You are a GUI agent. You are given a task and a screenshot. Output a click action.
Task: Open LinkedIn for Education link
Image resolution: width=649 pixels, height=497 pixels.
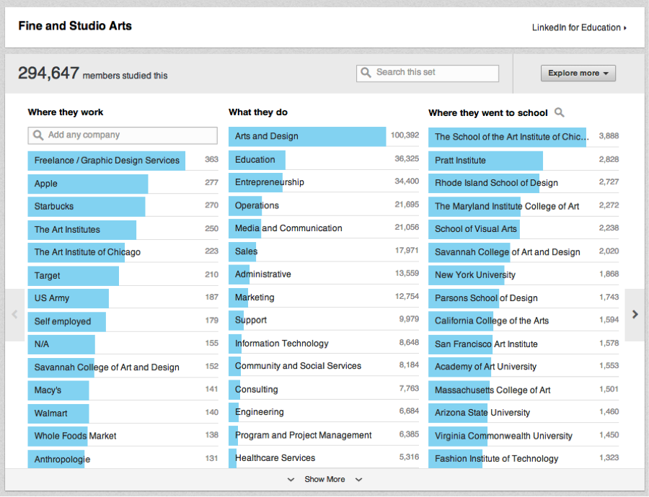click(578, 27)
